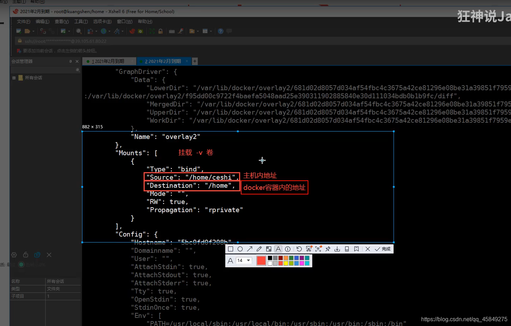Viewport: 511px width, 326px height.
Task: Click the bookmark icon in capture toolbar
Action: pos(356,249)
